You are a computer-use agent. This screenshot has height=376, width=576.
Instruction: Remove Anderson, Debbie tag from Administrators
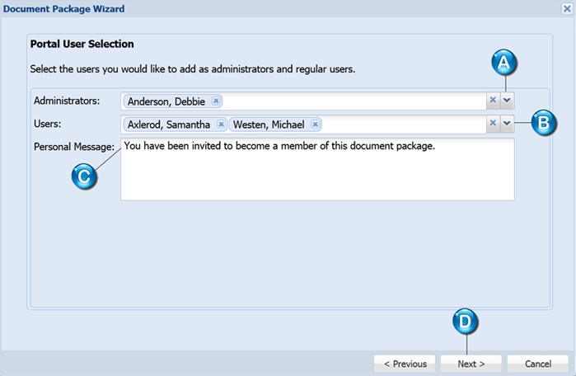coord(216,101)
